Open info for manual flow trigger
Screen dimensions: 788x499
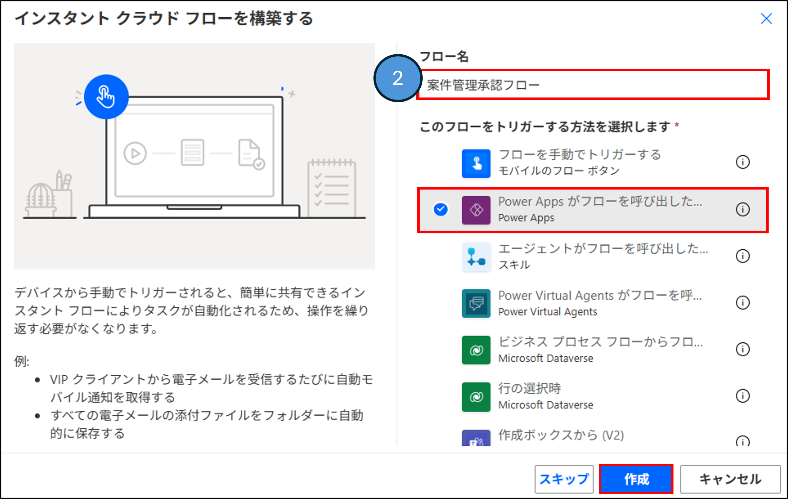coord(742,162)
